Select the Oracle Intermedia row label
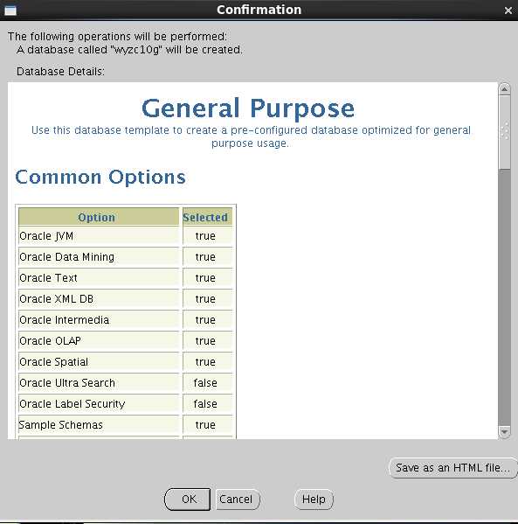The image size is (518, 524). (x=64, y=320)
